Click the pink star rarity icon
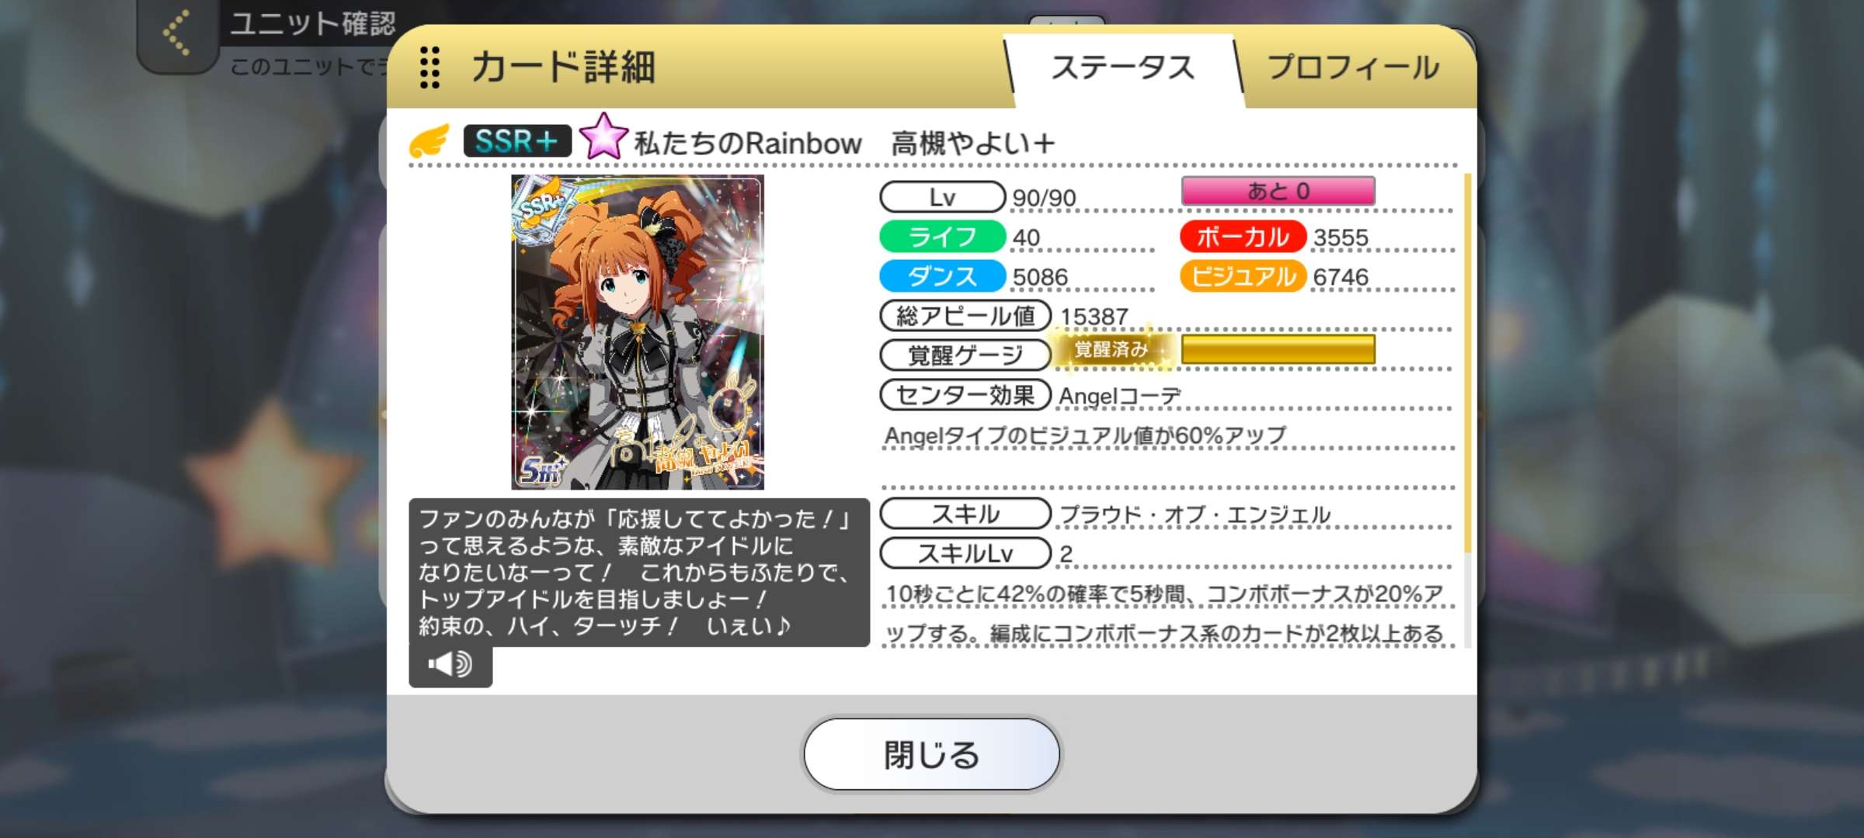 pos(603,137)
